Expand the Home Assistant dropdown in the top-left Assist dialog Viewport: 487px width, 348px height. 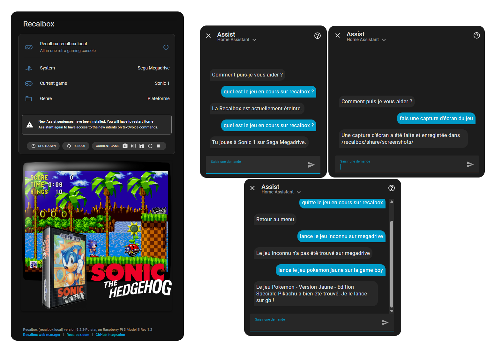pyautogui.click(x=254, y=40)
